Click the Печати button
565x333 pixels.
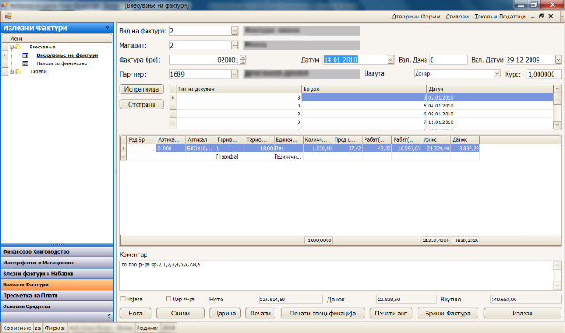pos(260,314)
